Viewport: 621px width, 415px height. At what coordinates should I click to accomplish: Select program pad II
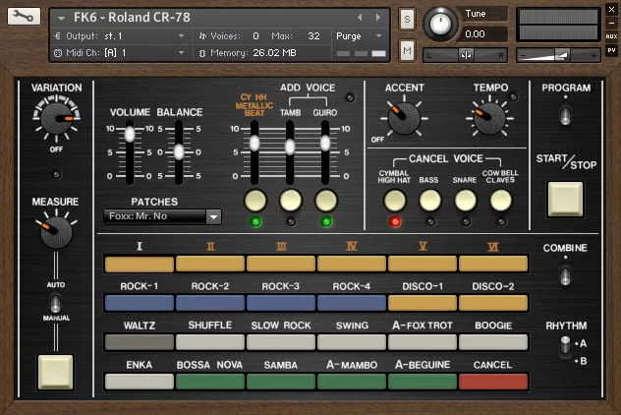210,264
